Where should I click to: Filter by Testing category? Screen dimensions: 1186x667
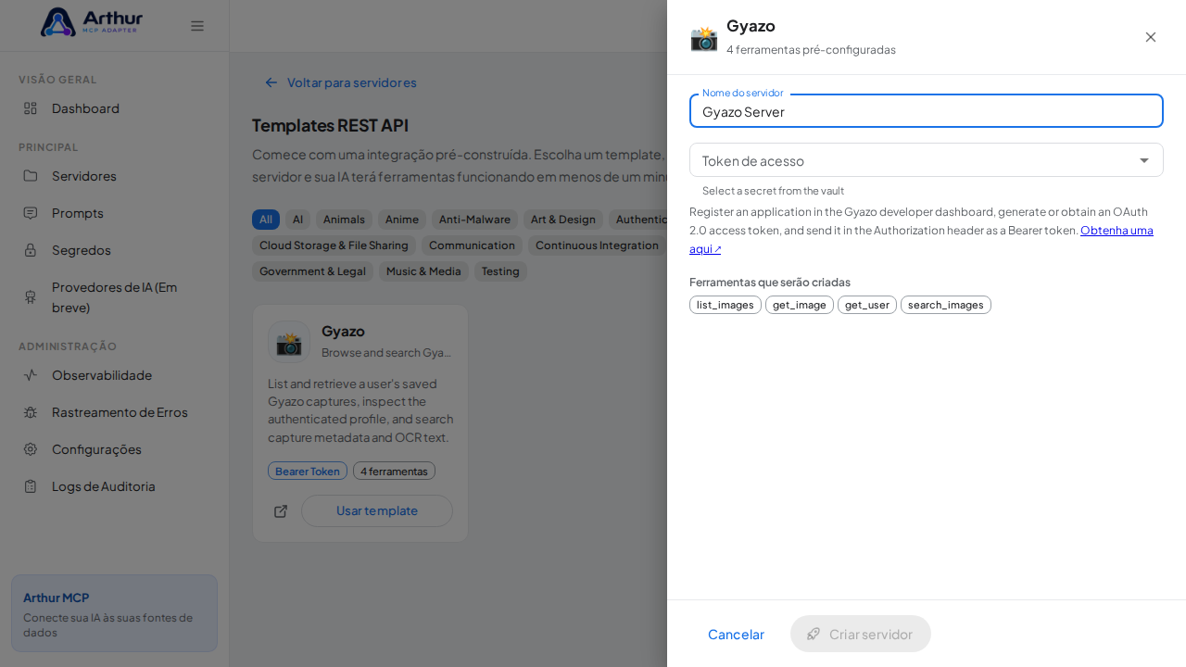pos(500,271)
